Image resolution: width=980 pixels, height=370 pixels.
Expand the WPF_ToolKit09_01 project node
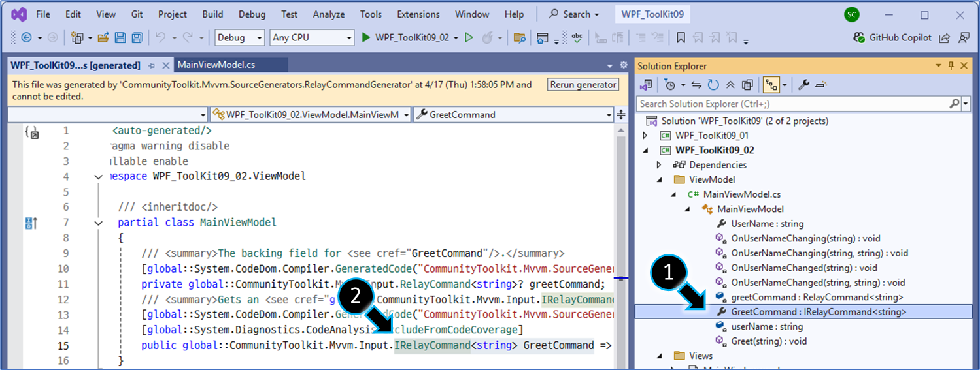[645, 136]
